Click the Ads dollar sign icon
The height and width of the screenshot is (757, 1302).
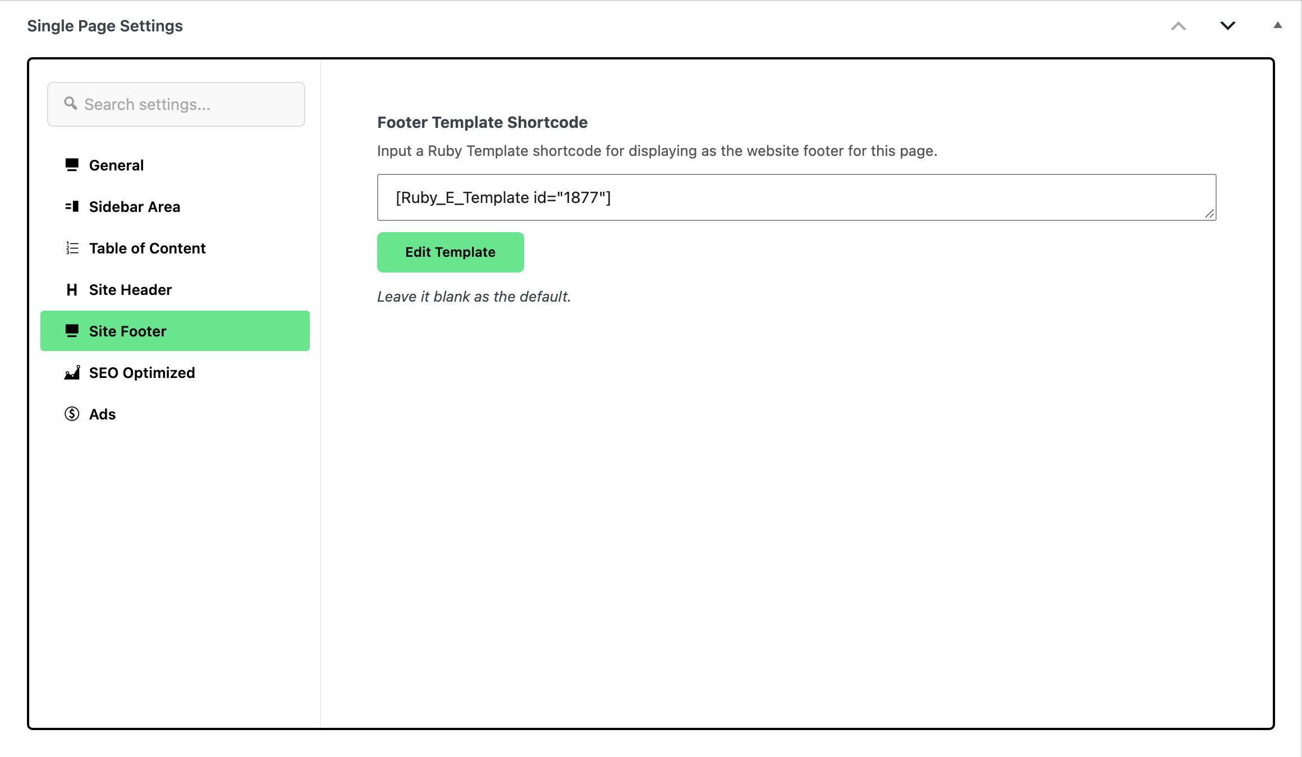point(72,414)
